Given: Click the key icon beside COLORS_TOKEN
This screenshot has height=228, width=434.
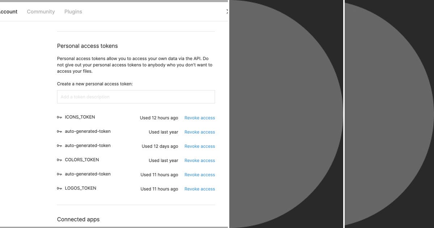Looking at the screenshot, I should point(59,160).
